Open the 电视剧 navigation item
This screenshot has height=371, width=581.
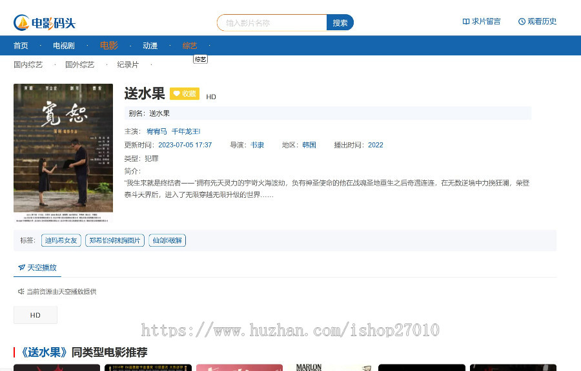coord(64,46)
